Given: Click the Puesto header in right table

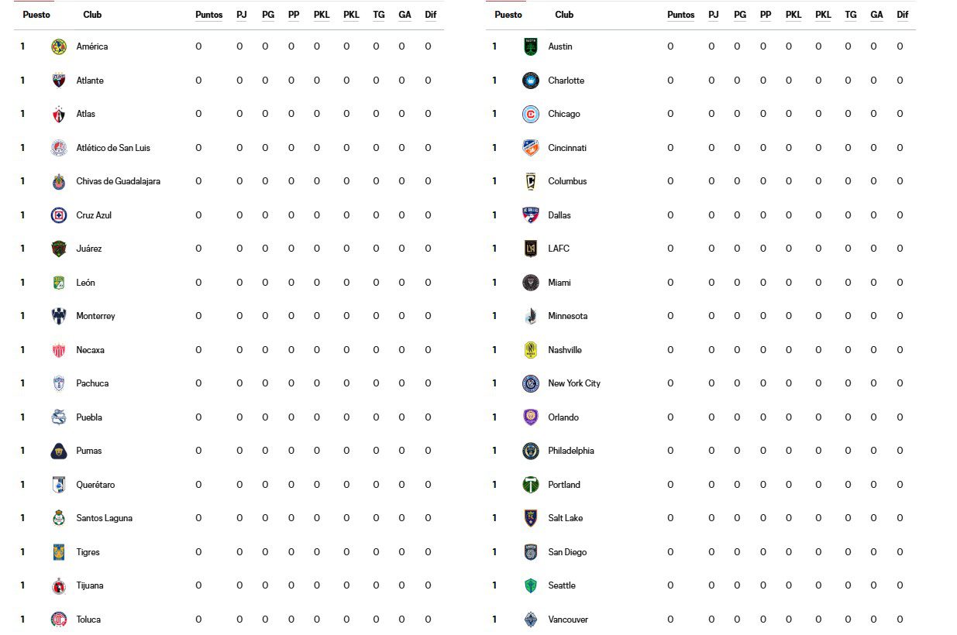Looking at the screenshot, I should 508,15.
